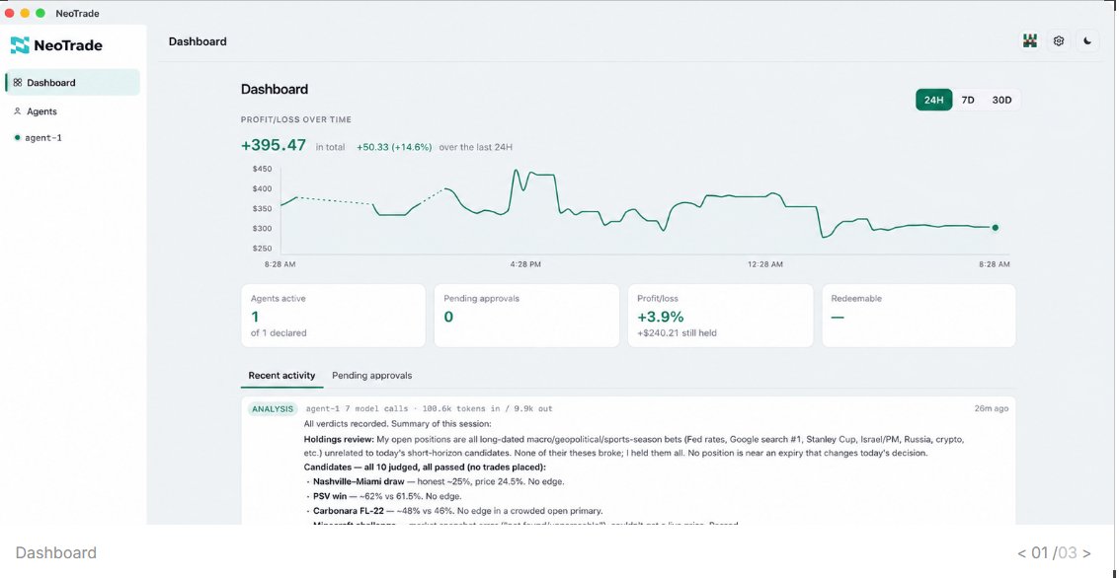1119x578 pixels.
Task: Open the Redeemable stat card
Action: [919, 316]
